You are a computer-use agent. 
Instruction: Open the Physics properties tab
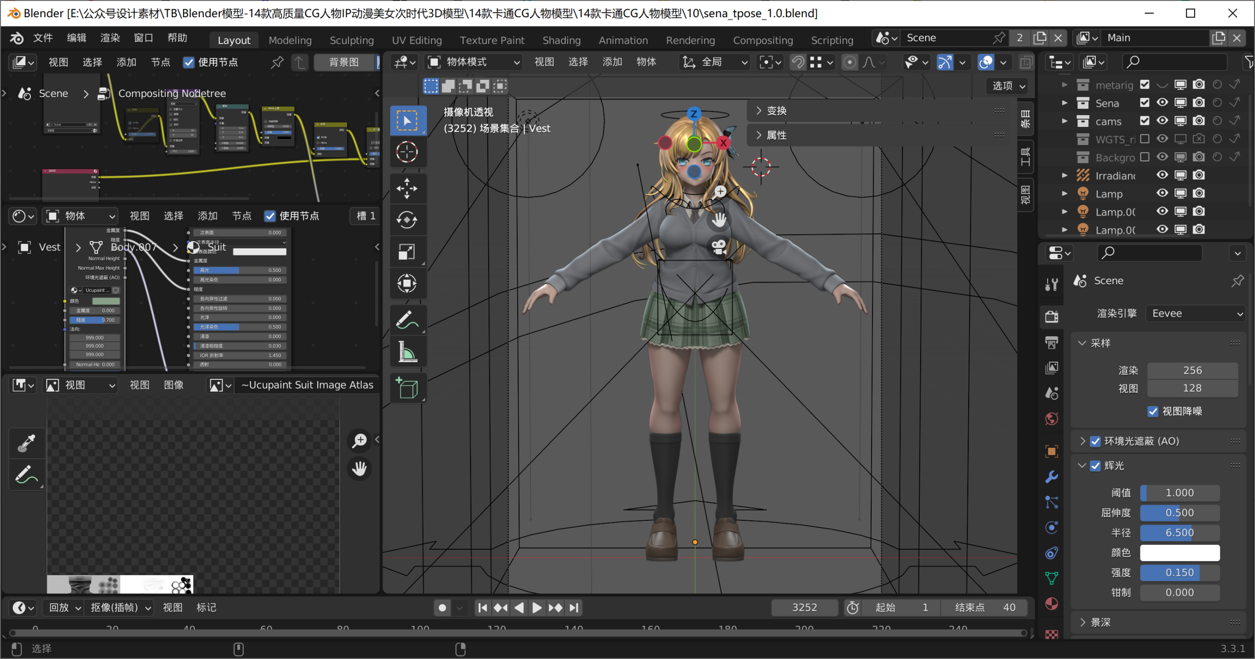[x=1052, y=528]
